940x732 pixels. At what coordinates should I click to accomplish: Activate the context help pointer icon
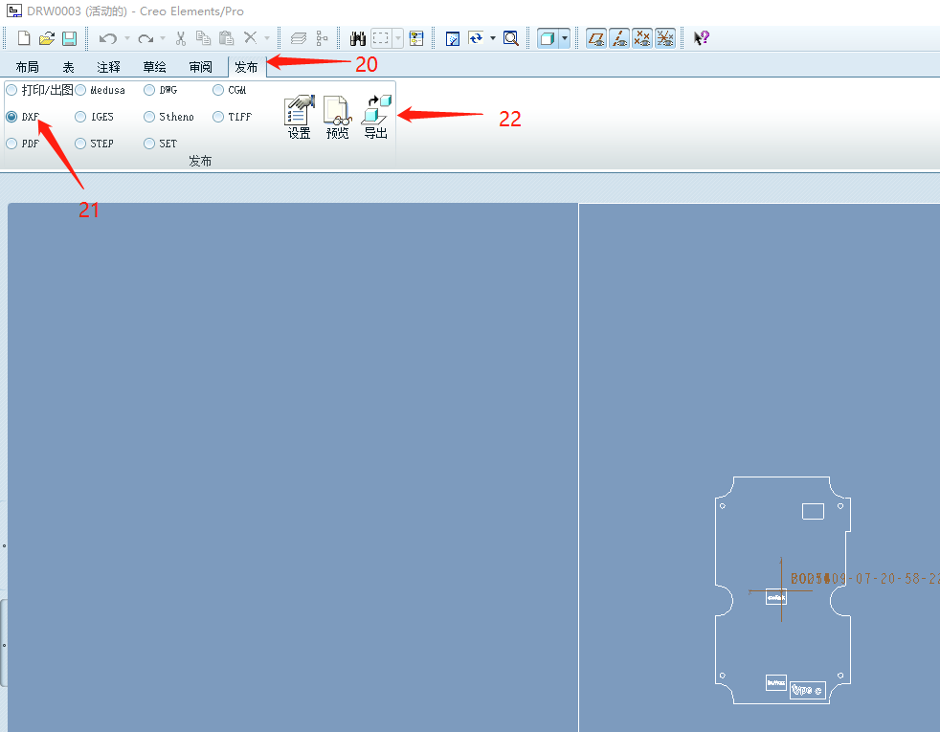pos(702,38)
